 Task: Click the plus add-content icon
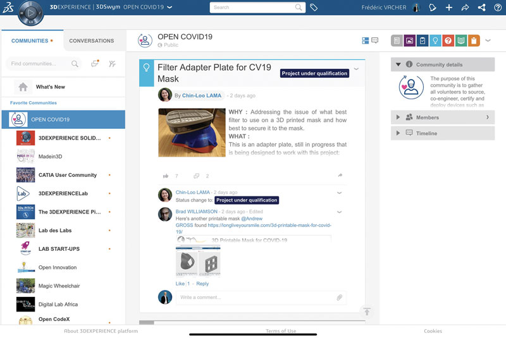(449, 7)
